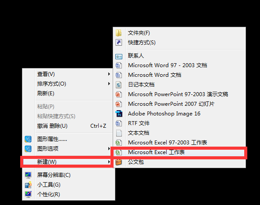Open 小工具(G) entry
The height and width of the screenshot is (205, 260).
(69, 185)
